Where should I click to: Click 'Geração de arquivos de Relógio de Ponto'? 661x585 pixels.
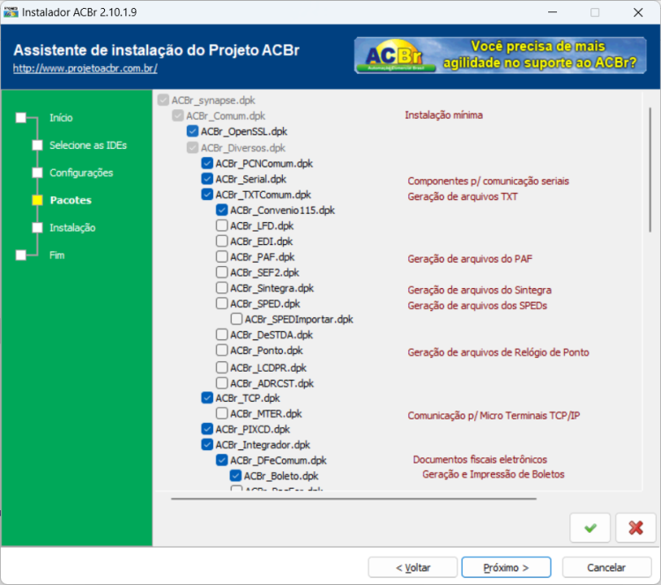[x=498, y=352]
